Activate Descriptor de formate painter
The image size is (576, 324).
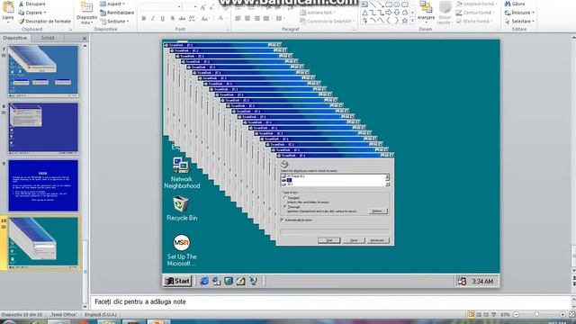point(44,22)
